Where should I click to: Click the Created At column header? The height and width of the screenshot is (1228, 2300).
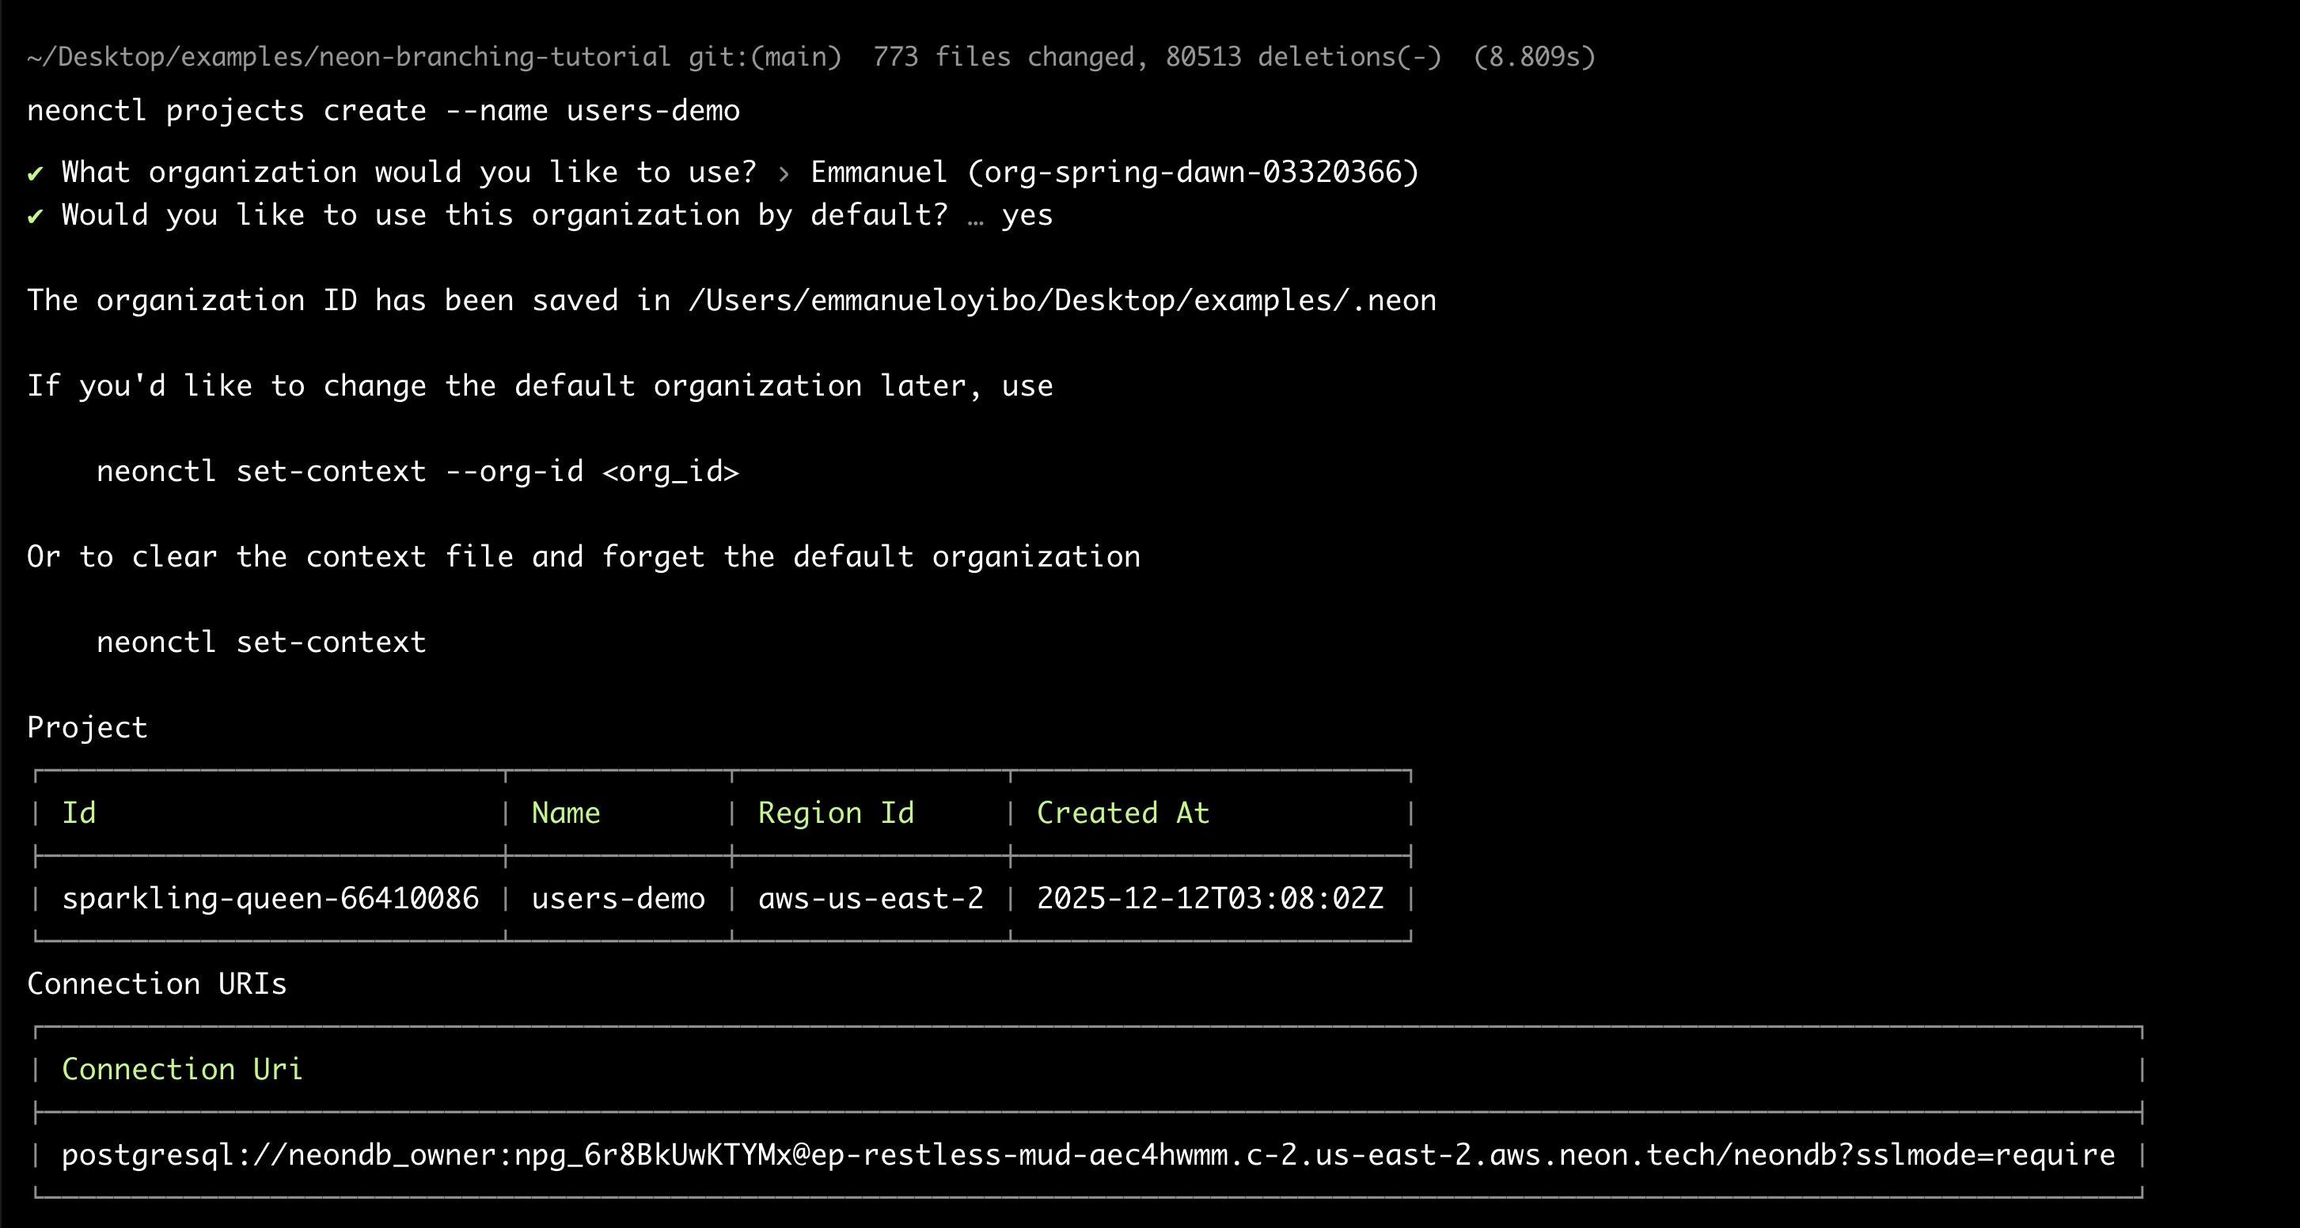1122,813
